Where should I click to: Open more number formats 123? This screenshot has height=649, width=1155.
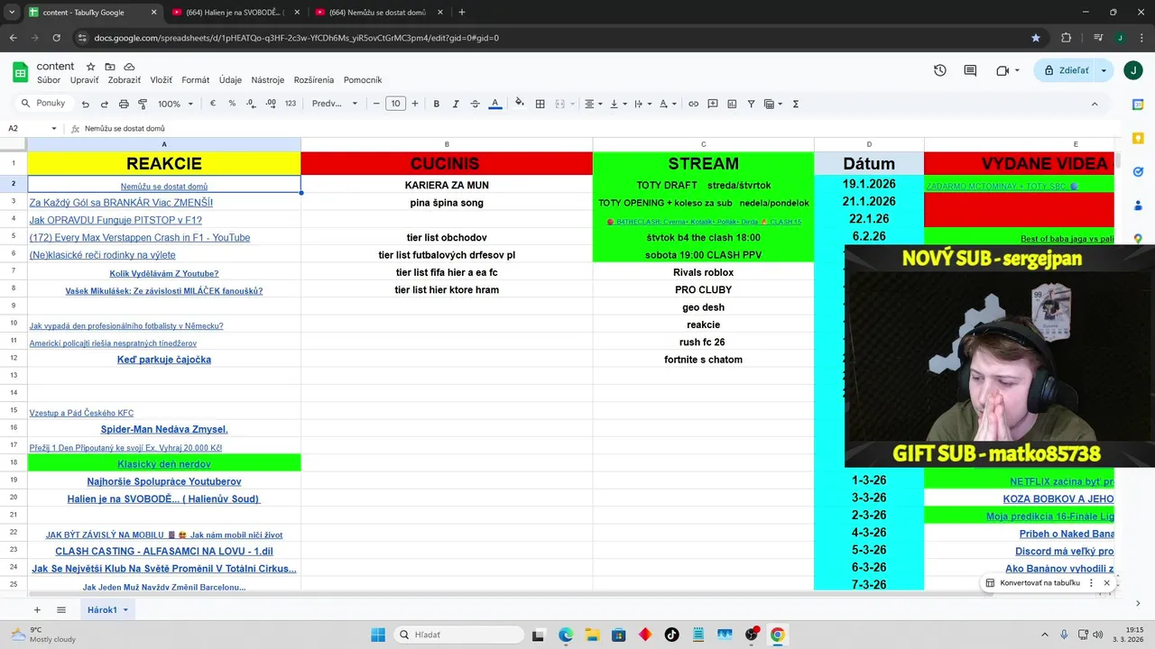pos(291,104)
